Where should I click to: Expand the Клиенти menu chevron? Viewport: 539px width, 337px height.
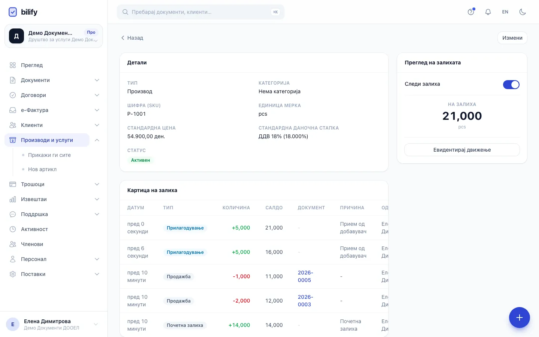[97, 125]
